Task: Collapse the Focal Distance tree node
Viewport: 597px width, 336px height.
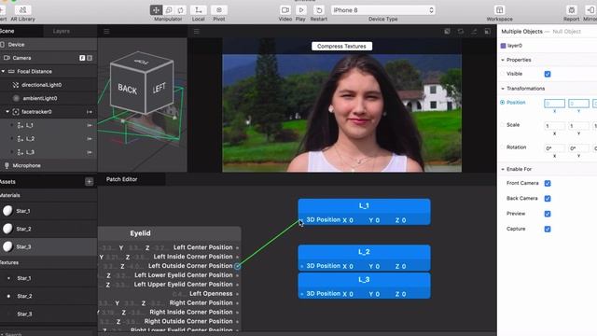Action: [3, 71]
